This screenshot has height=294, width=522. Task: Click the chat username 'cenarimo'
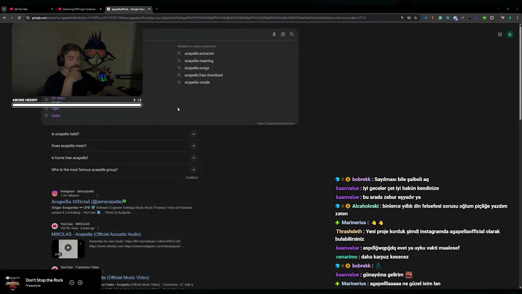click(x=347, y=257)
